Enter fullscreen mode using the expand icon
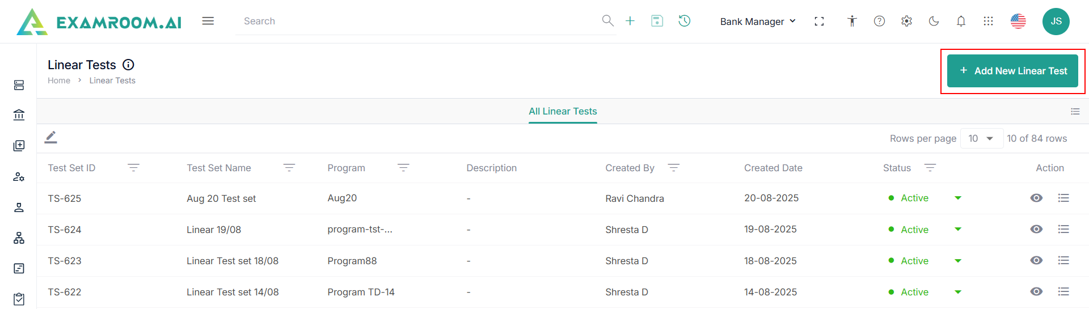 [x=819, y=21]
